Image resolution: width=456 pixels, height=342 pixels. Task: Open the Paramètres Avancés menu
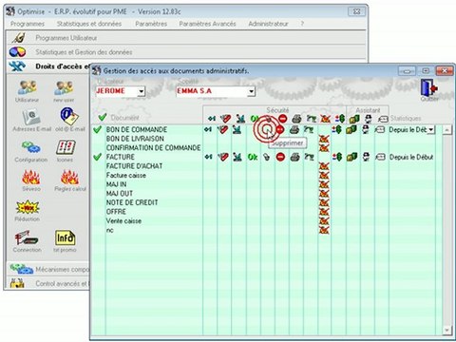point(207,24)
